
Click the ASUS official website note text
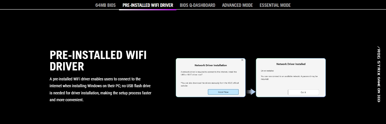click(x=210, y=84)
